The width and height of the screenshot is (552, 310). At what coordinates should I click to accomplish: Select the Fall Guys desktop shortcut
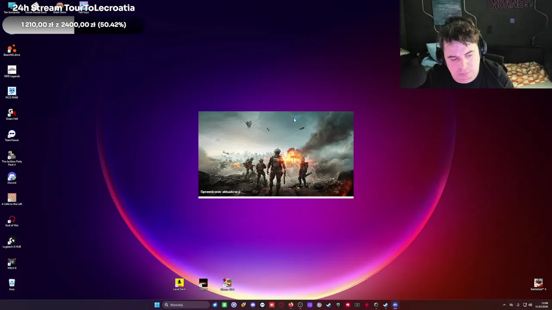84,8
